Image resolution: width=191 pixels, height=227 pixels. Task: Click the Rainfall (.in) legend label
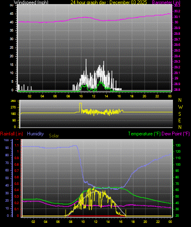11,134
